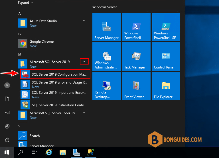219x158 pixels.
Task: Click the Microsoft SQL Server Tools 18 folder icon
Action: click(23, 115)
